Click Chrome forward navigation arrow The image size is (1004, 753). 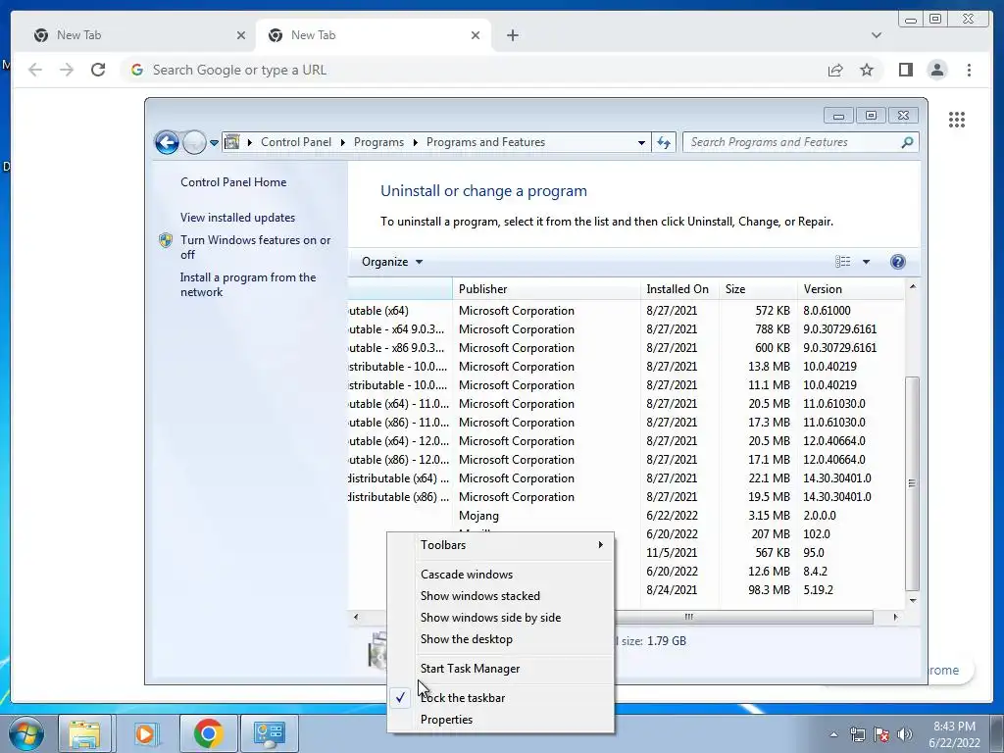click(x=67, y=70)
